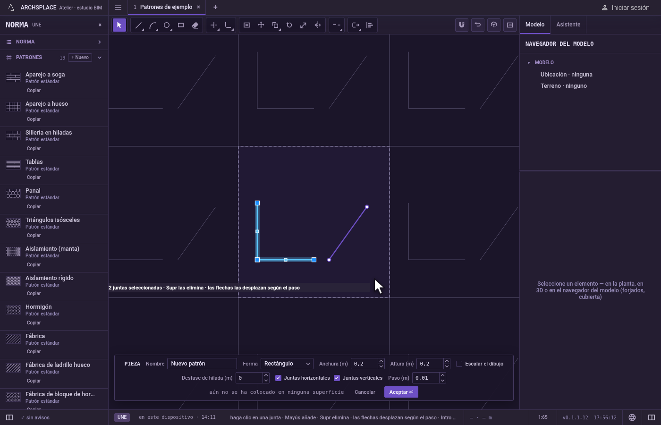This screenshot has width=661, height=425.
Task: Choose the move tool with cross arrows
Action: [261, 25]
